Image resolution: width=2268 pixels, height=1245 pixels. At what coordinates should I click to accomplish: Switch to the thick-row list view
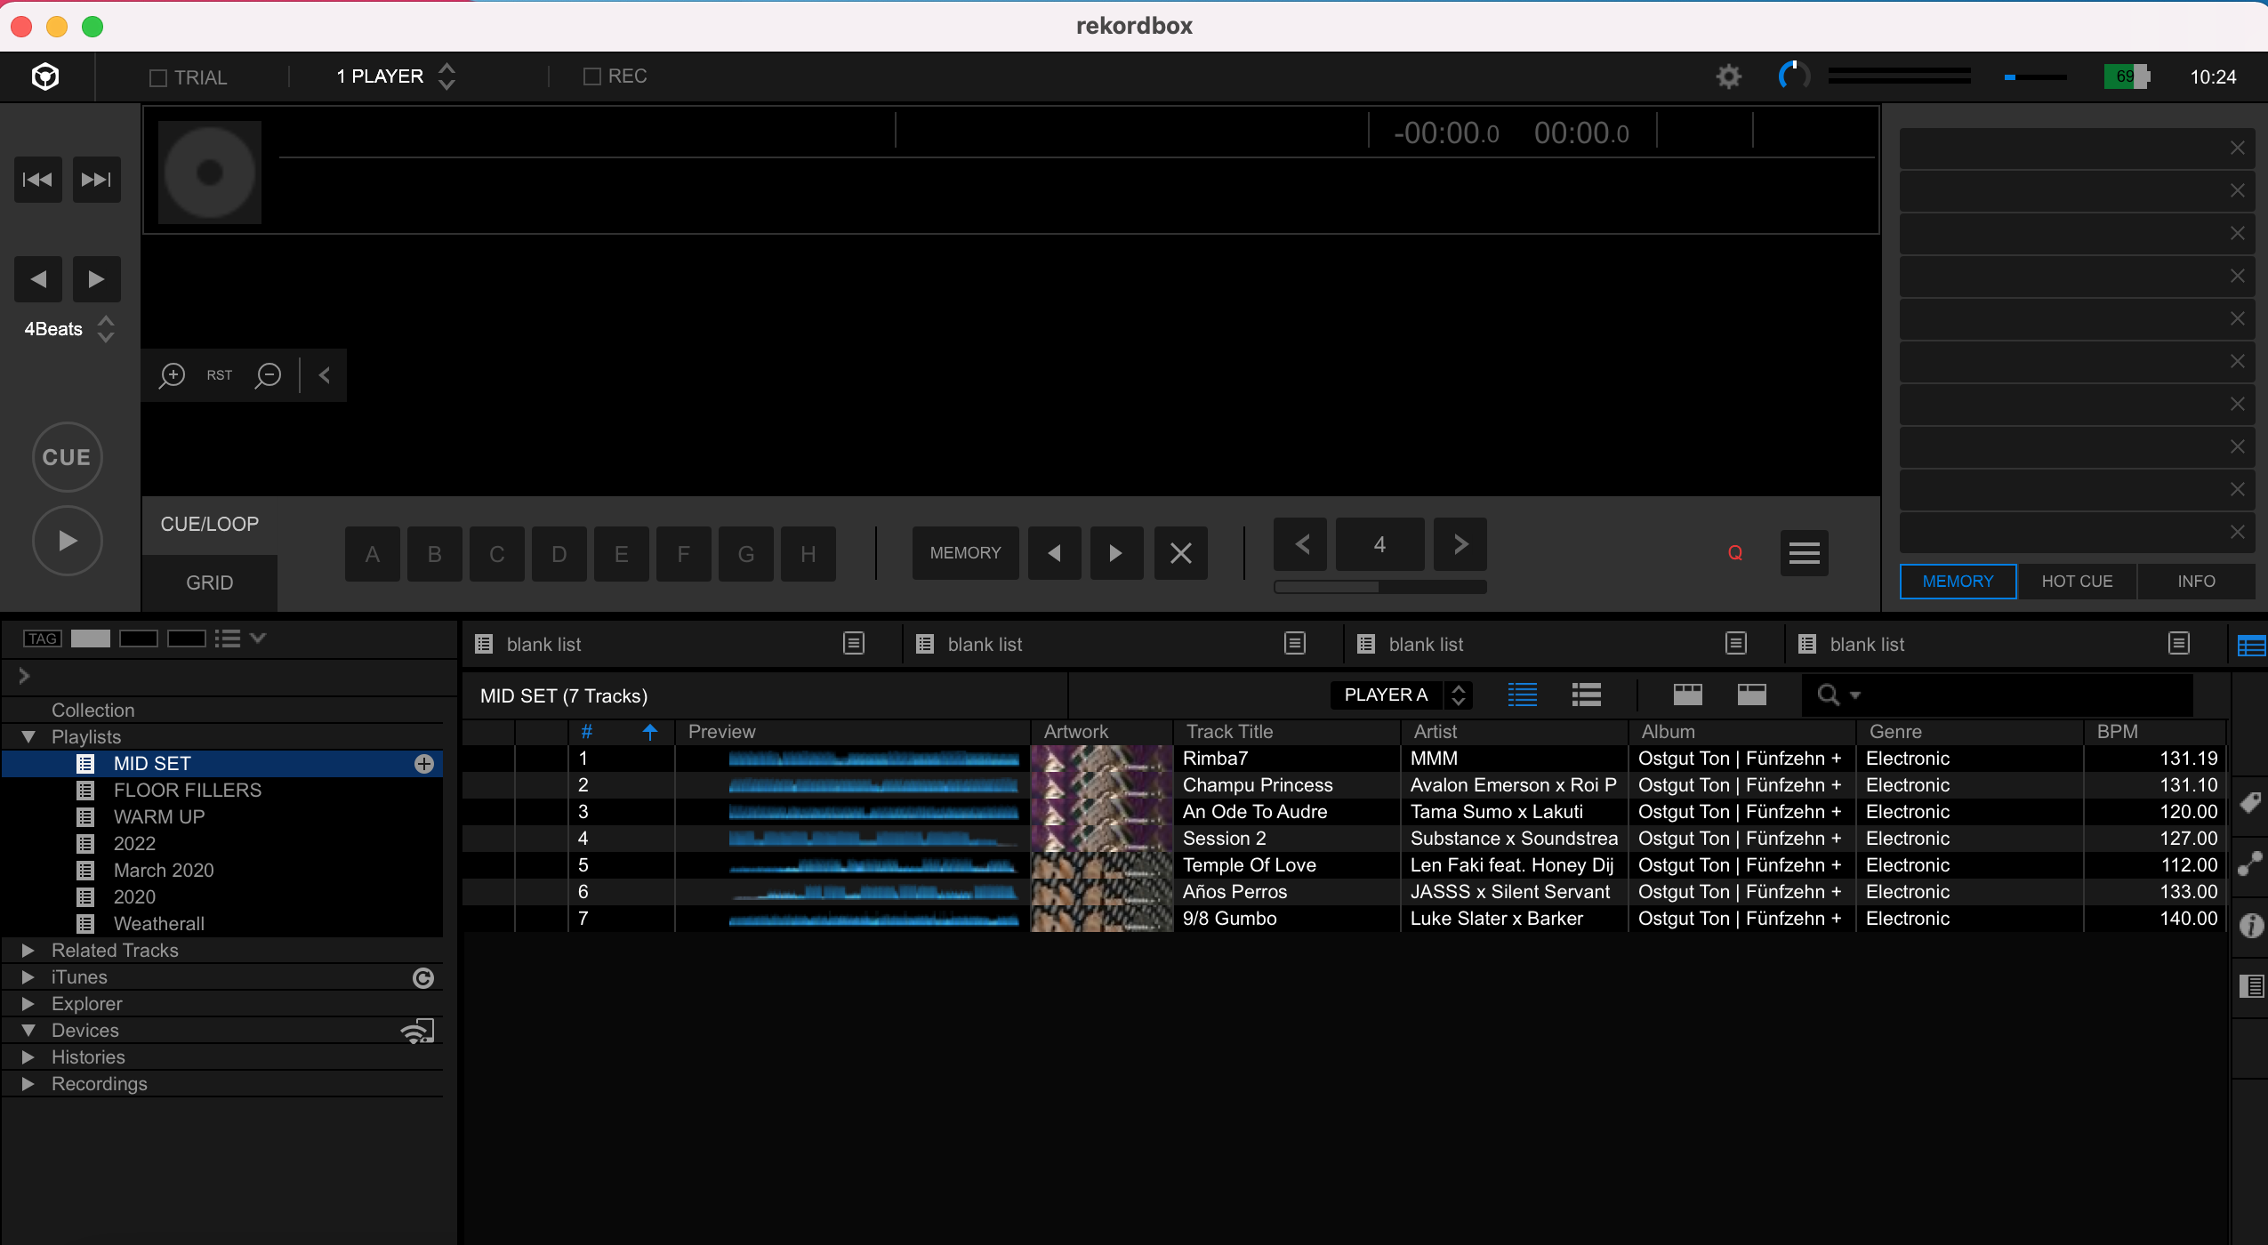pyautogui.click(x=1586, y=695)
